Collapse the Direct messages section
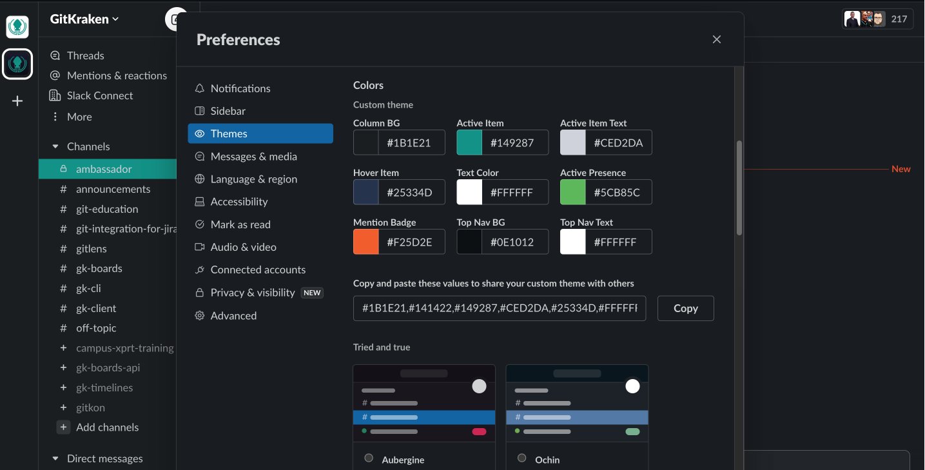 pos(55,458)
